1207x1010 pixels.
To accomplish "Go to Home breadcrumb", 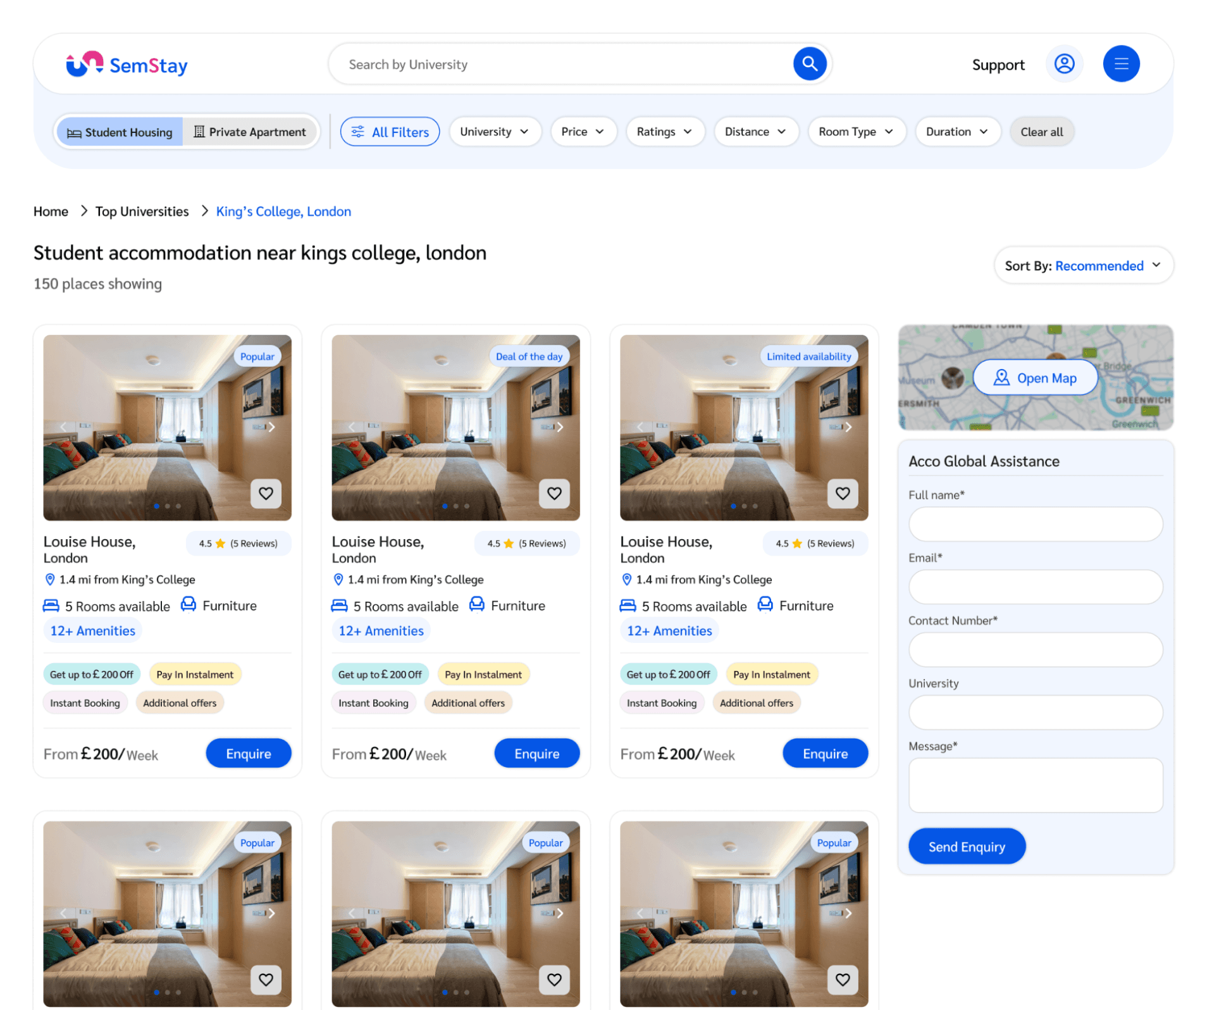I will pos(51,211).
